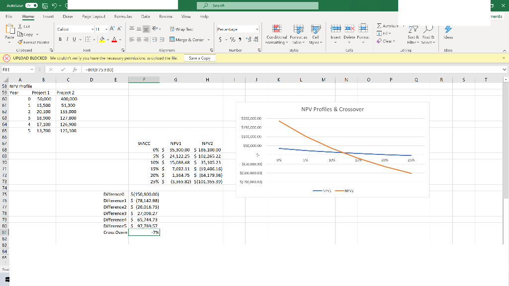Switch to the Formulas ribbon tab
This screenshot has height=286, width=509.
tap(123, 16)
